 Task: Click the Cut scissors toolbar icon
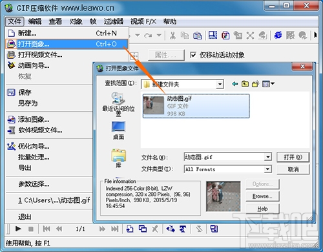click(x=172, y=36)
